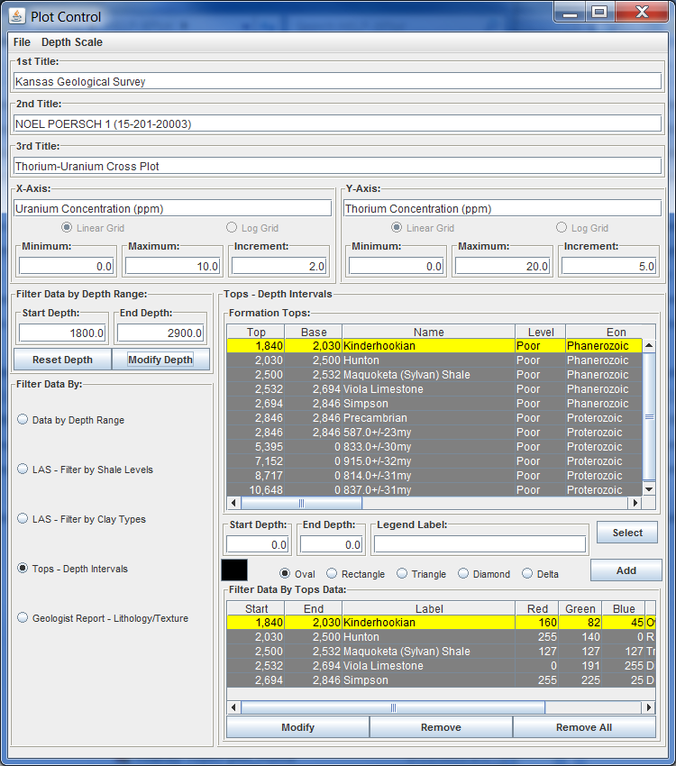Screen dimensions: 676x766
Task: Open the File menu
Action: [x=22, y=42]
